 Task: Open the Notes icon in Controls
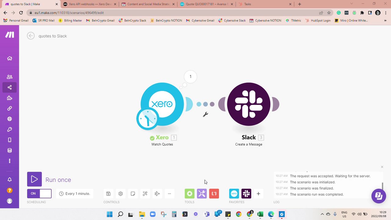pos(133,193)
